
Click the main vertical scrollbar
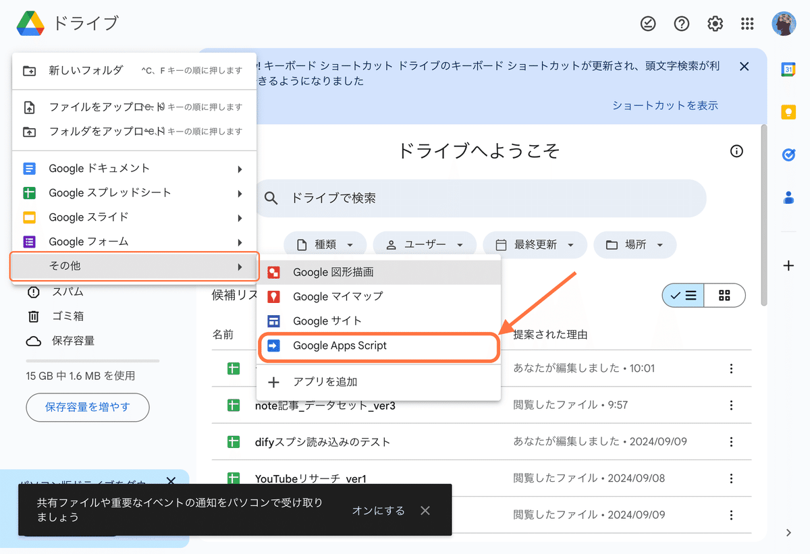coord(764,215)
